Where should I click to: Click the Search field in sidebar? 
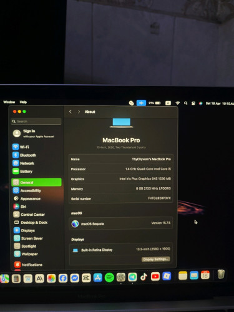36,121
